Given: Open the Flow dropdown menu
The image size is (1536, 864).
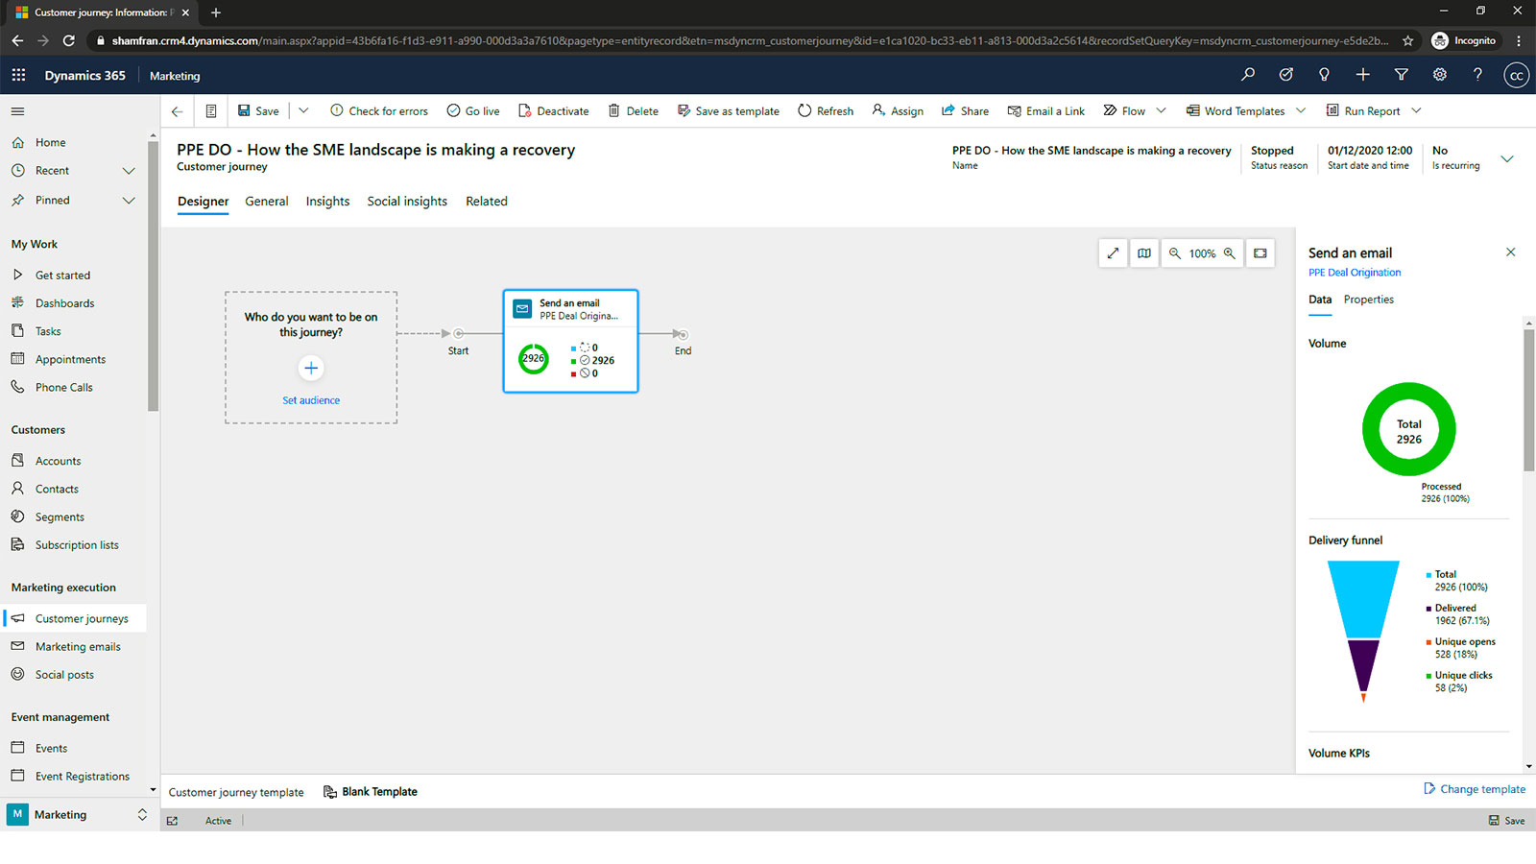Looking at the screenshot, I should pos(1161,111).
